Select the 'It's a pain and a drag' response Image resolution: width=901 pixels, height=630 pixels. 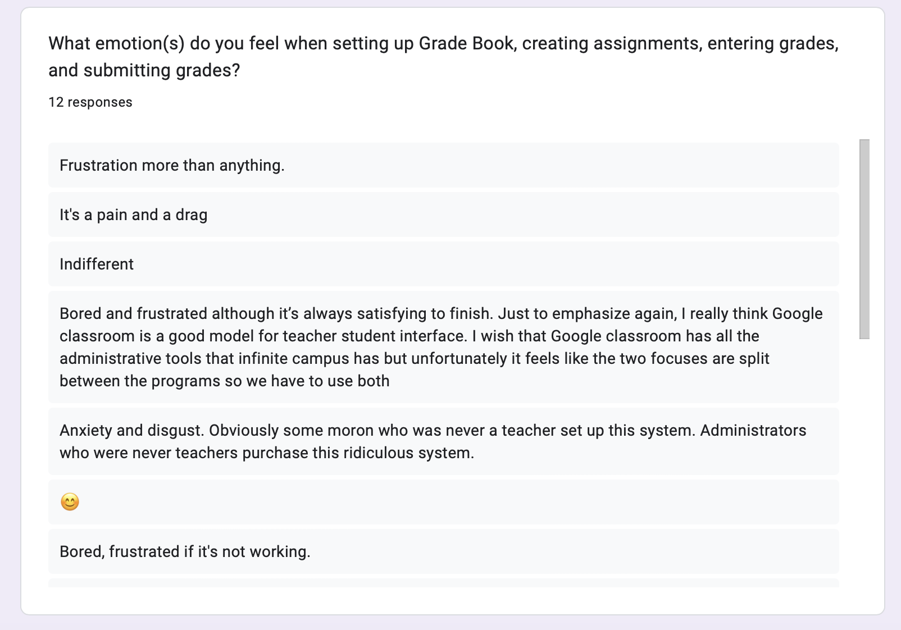[x=134, y=215]
